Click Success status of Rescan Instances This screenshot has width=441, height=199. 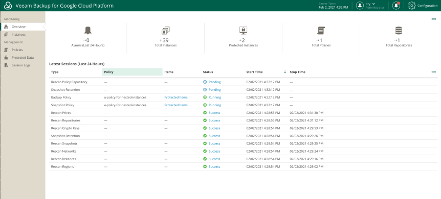214,159
